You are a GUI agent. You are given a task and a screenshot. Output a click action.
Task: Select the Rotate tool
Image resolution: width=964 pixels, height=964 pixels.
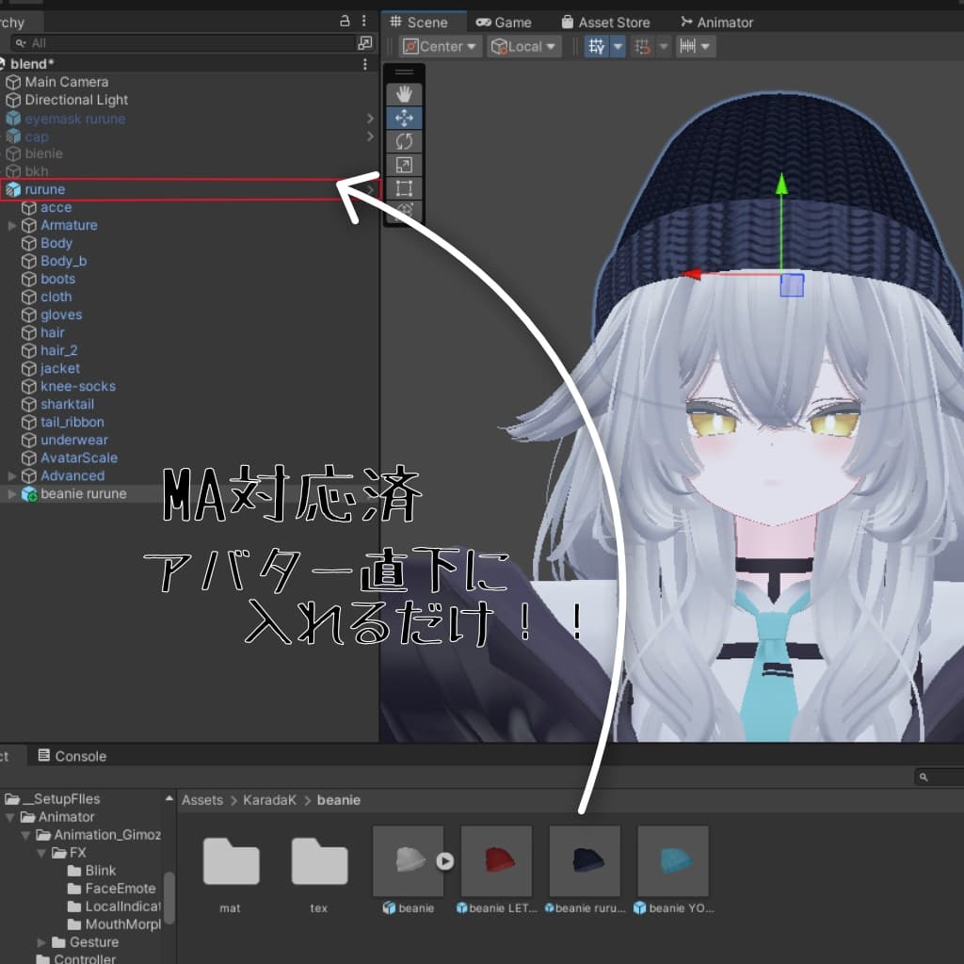(404, 141)
